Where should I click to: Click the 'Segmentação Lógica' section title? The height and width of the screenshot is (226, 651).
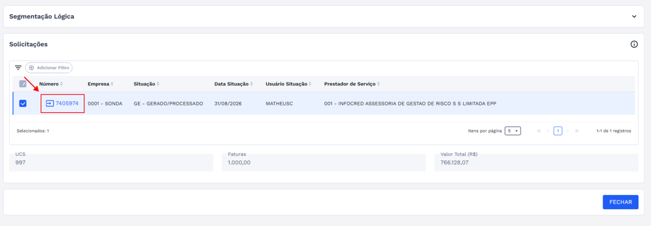pyautogui.click(x=41, y=17)
